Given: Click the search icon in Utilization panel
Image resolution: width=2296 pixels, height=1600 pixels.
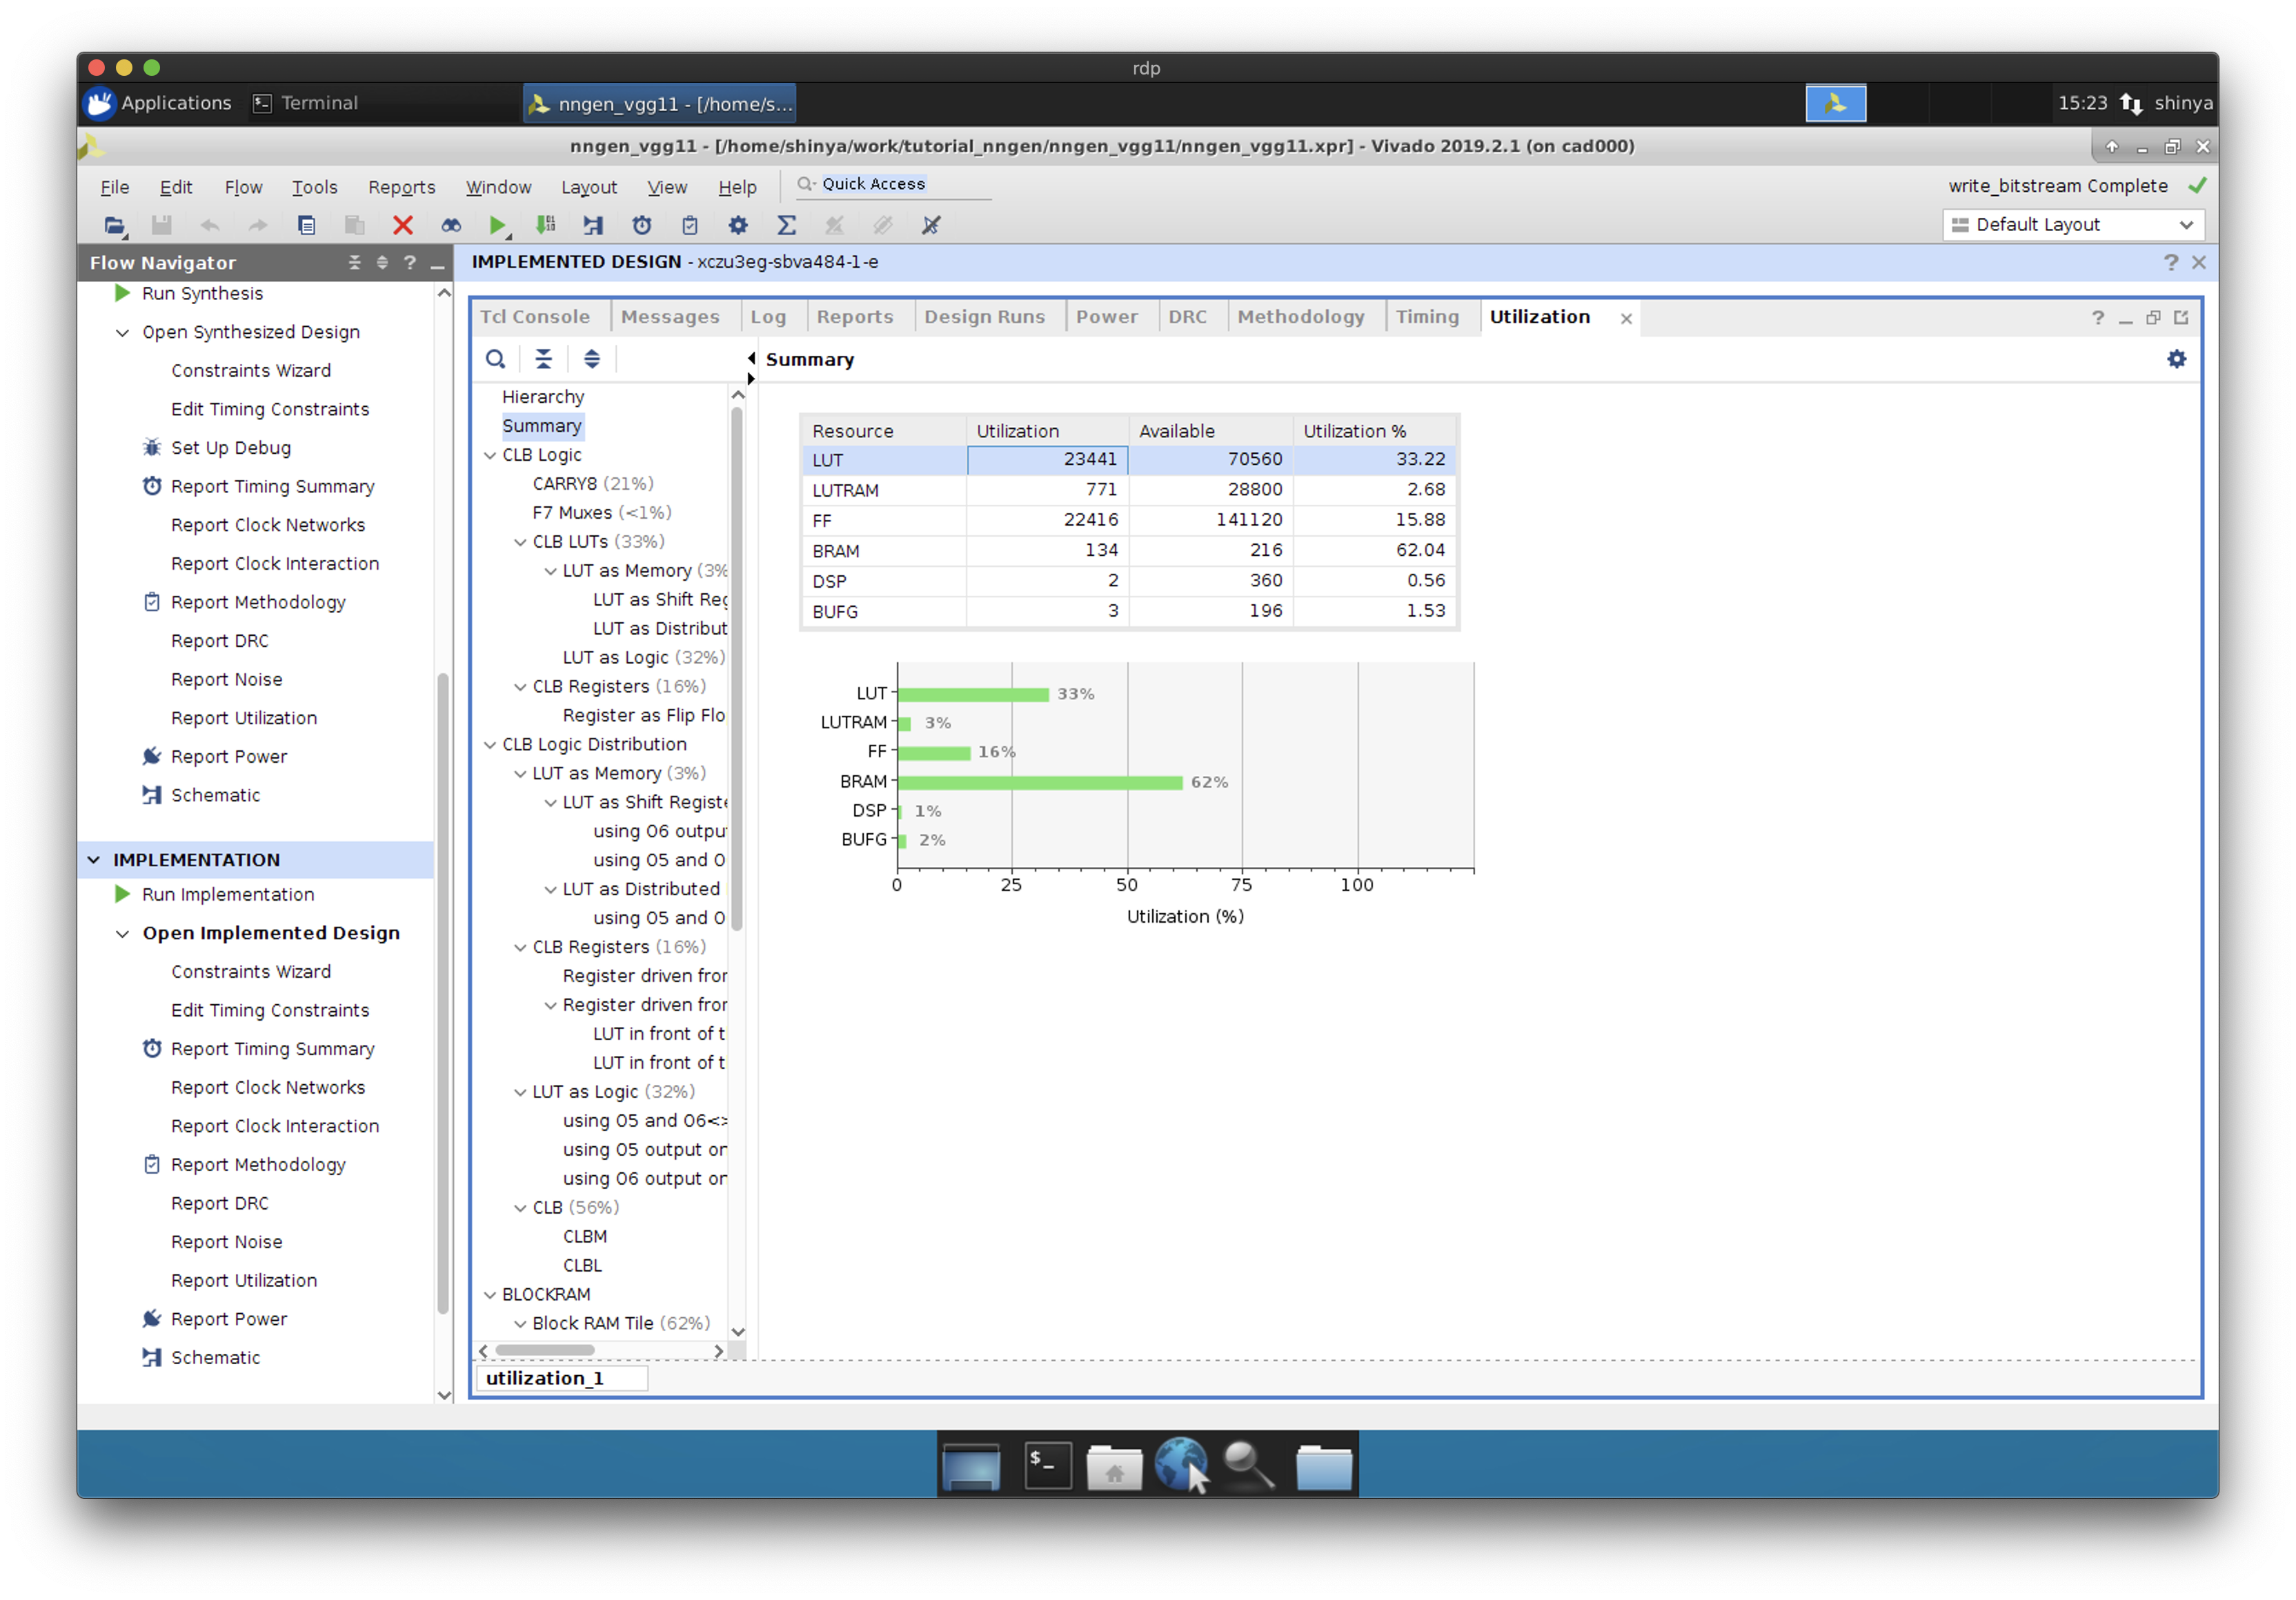Looking at the screenshot, I should [x=495, y=359].
